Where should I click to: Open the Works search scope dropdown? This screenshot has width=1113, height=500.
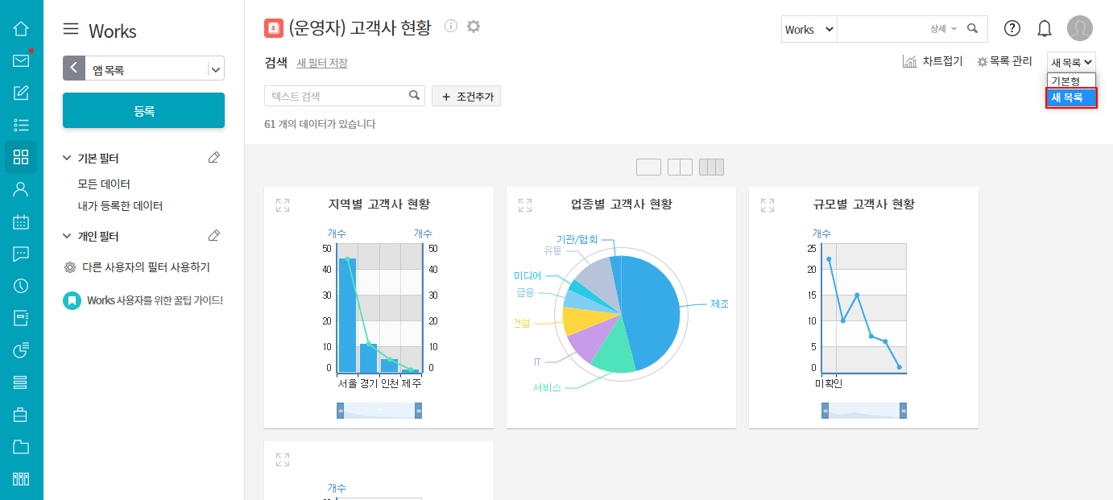click(x=809, y=29)
